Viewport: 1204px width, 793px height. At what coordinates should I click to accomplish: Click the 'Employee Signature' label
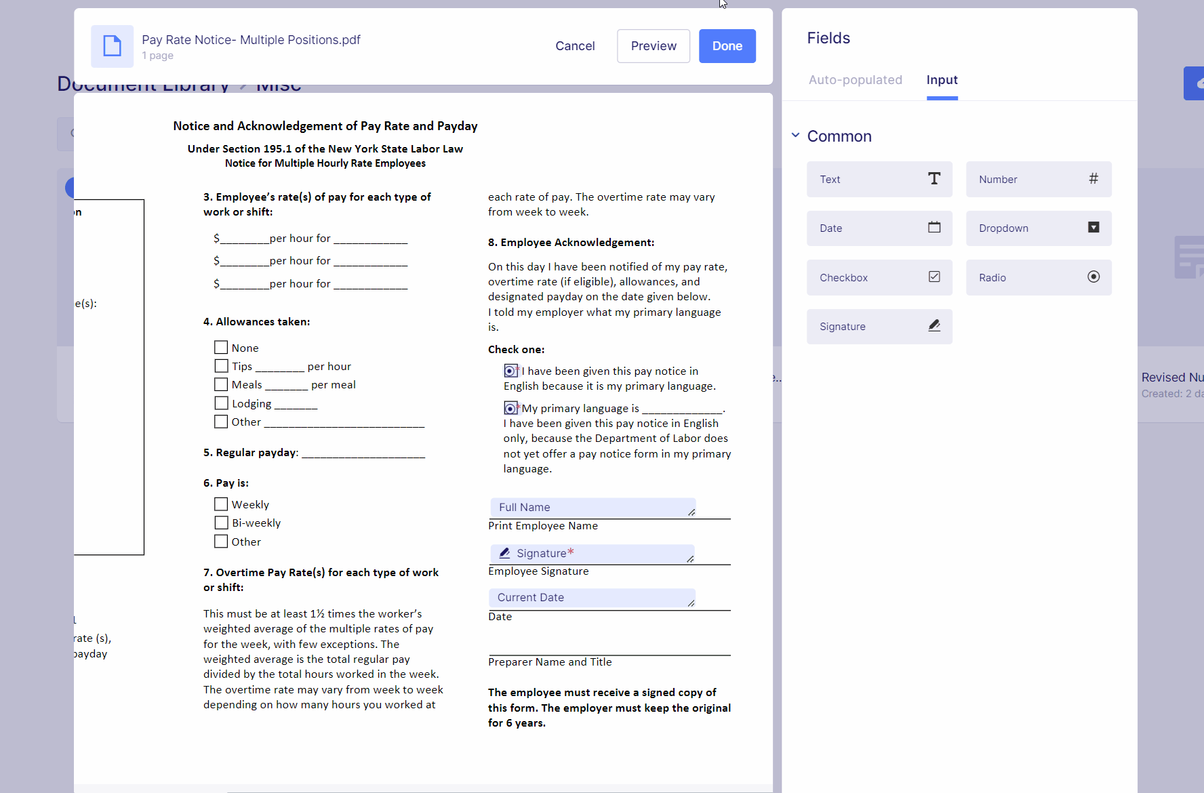[538, 571]
